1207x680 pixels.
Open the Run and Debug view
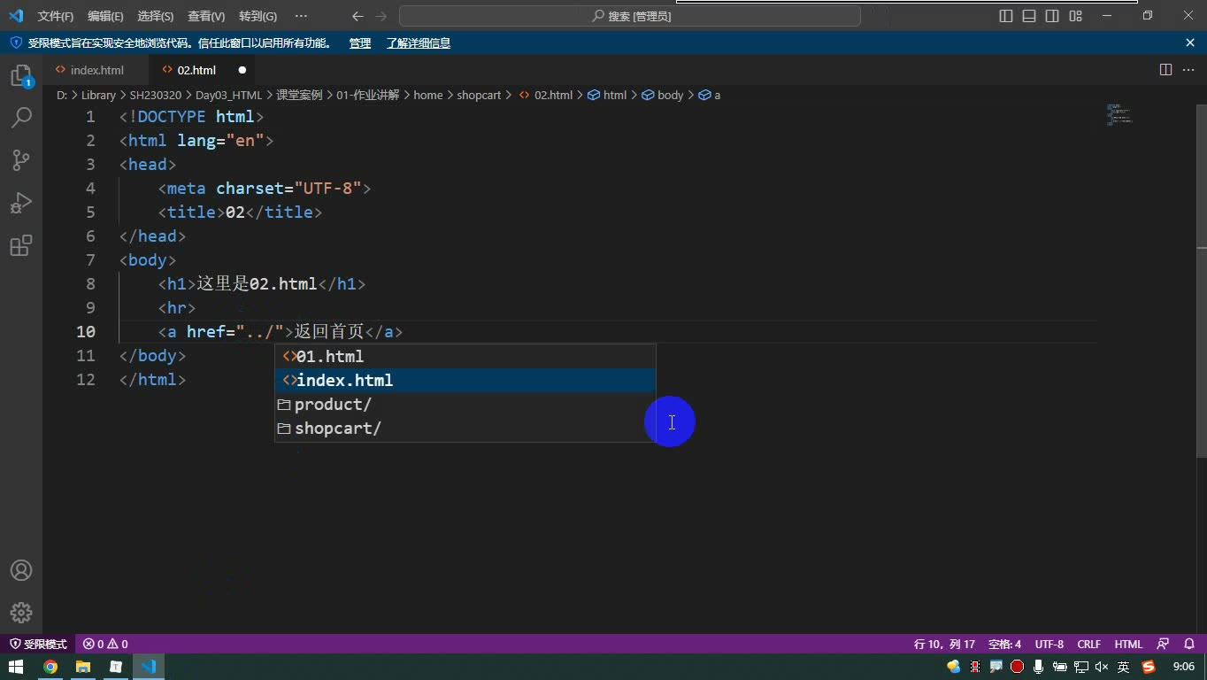click(21, 203)
